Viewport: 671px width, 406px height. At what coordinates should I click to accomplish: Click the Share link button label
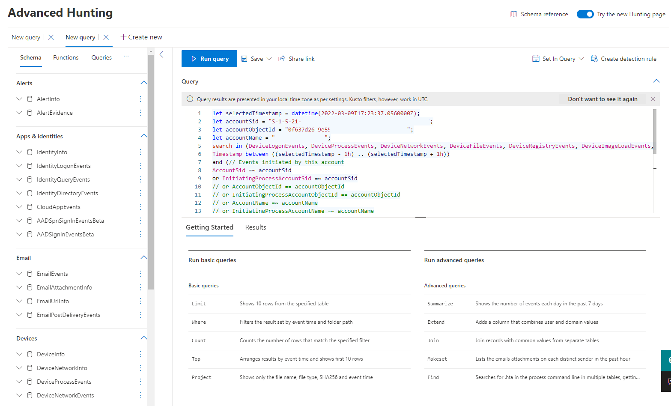[x=301, y=59]
